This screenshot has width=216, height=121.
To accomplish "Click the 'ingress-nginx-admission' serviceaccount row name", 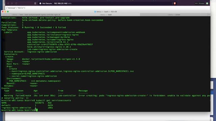I will tap(16, 108).
